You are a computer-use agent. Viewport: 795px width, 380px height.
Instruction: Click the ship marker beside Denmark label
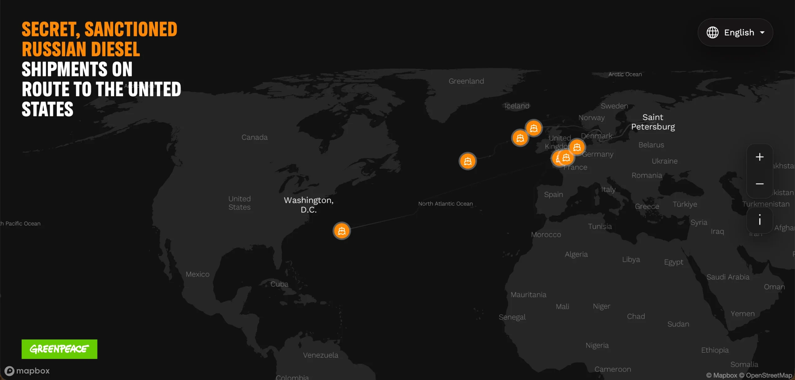pos(577,147)
